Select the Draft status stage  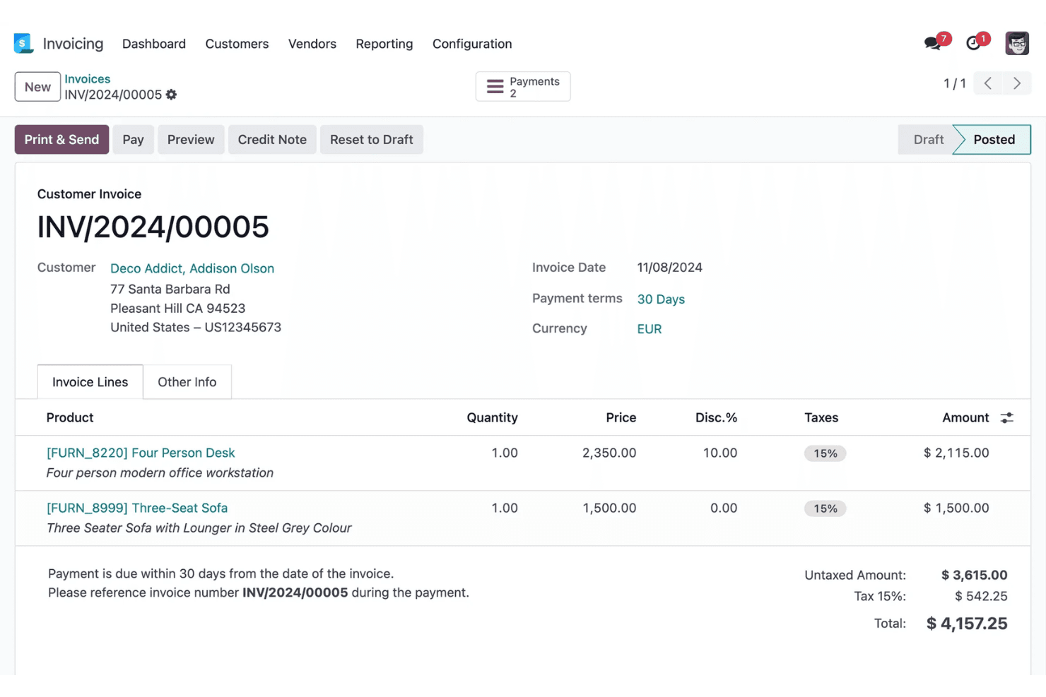click(x=928, y=140)
